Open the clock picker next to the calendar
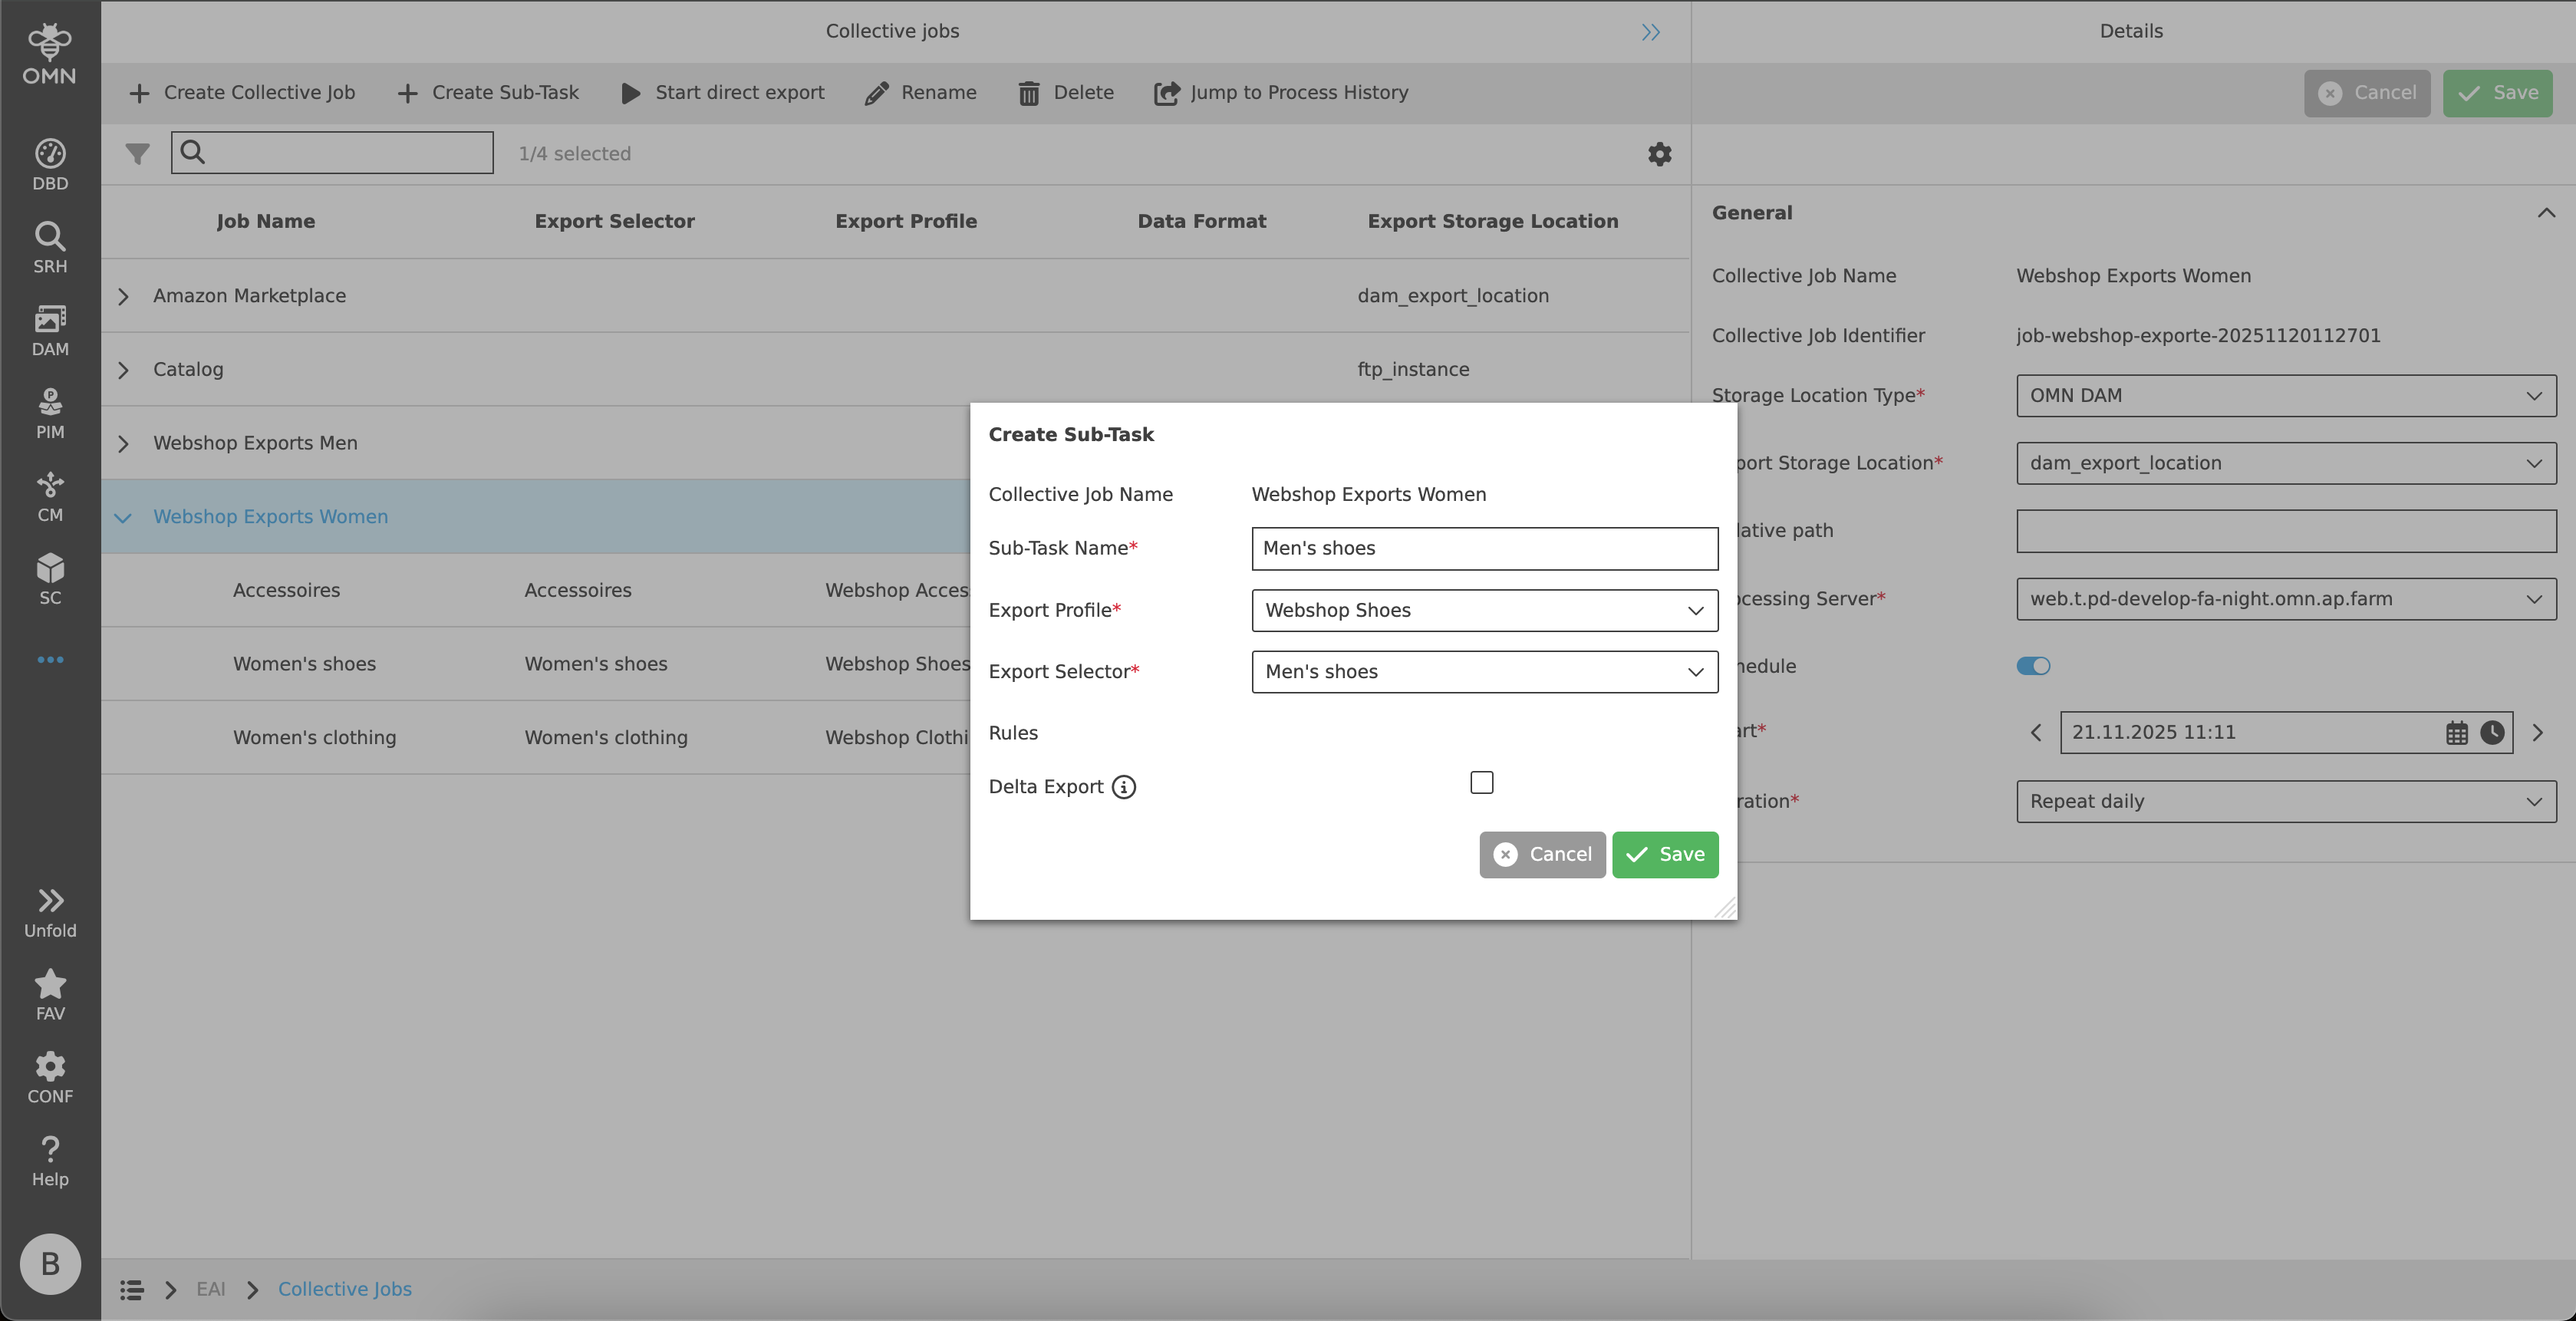Image resolution: width=2576 pixels, height=1321 pixels. (2492, 732)
